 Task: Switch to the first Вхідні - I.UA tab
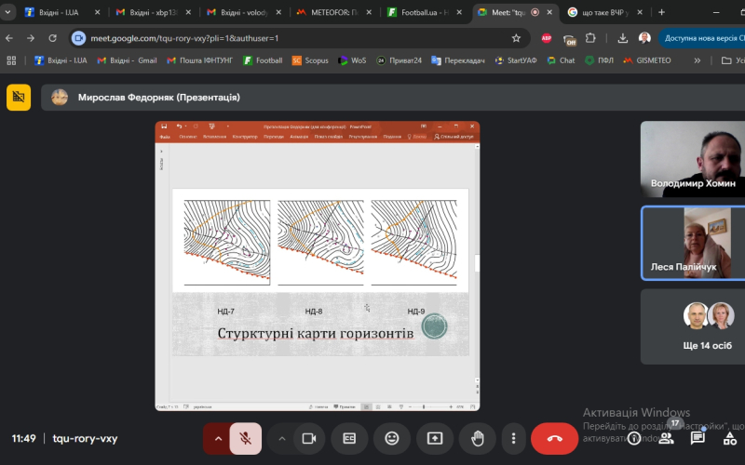pos(60,12)
